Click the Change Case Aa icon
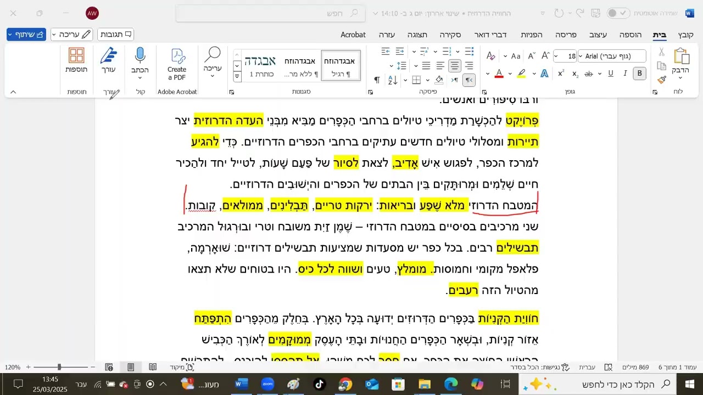703x395 pixels. 515,56
